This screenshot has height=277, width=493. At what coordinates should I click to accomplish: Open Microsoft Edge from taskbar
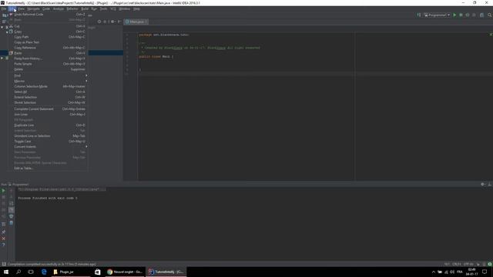[44, 272]
